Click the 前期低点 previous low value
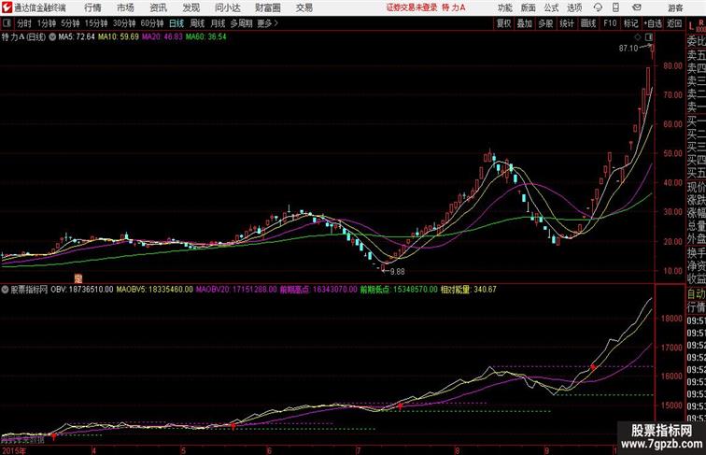 (399, 290)
